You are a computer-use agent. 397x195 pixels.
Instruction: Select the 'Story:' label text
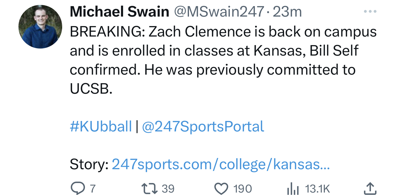tap(89, 165)
